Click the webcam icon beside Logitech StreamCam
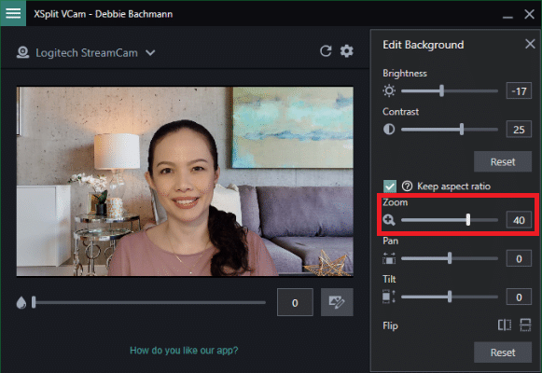 [22, 52]
